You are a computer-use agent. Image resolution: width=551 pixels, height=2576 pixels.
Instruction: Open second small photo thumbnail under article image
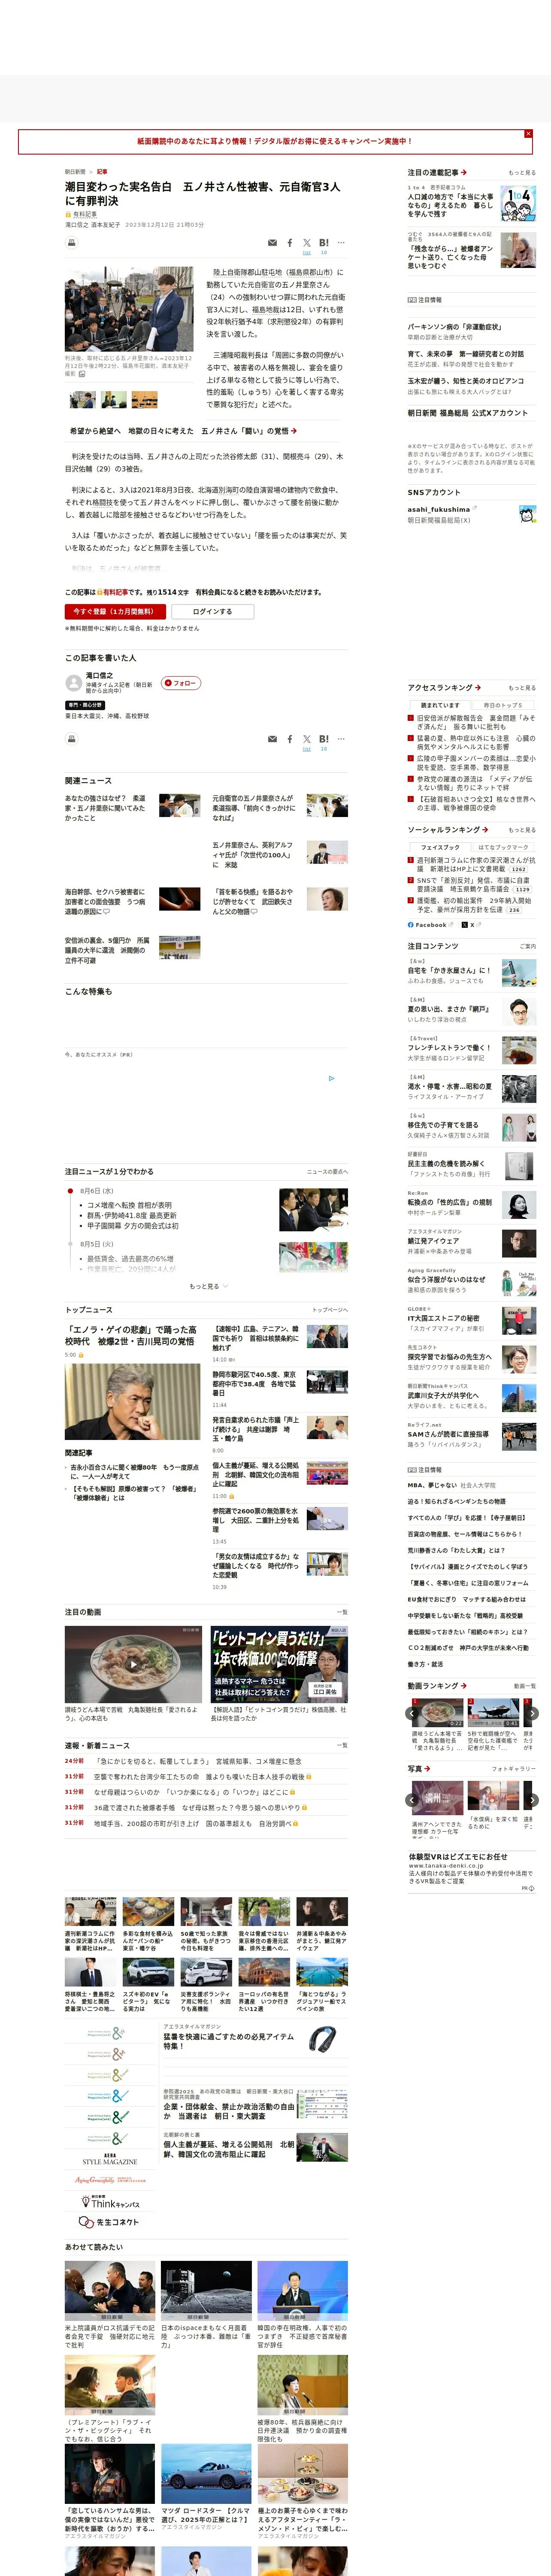point(114,400)
